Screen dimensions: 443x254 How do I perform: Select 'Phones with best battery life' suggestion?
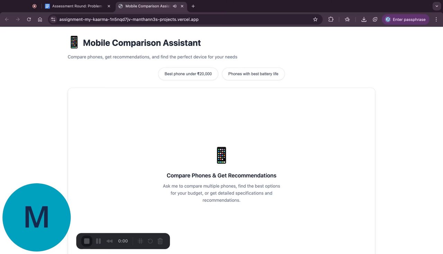253,74
